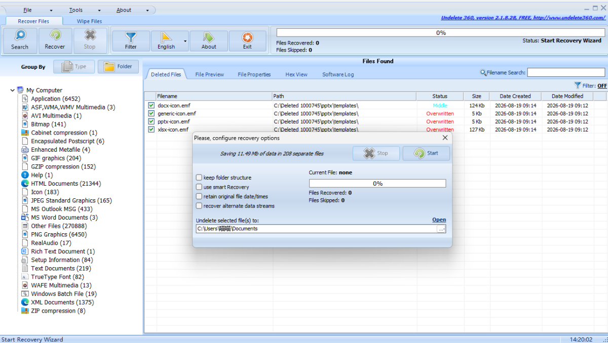Click the Filter funnel toolbar icon

[x=131, y=37]
